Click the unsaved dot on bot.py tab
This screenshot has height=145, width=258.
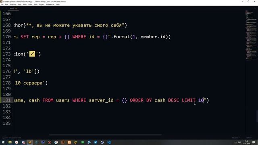(16, 8)
